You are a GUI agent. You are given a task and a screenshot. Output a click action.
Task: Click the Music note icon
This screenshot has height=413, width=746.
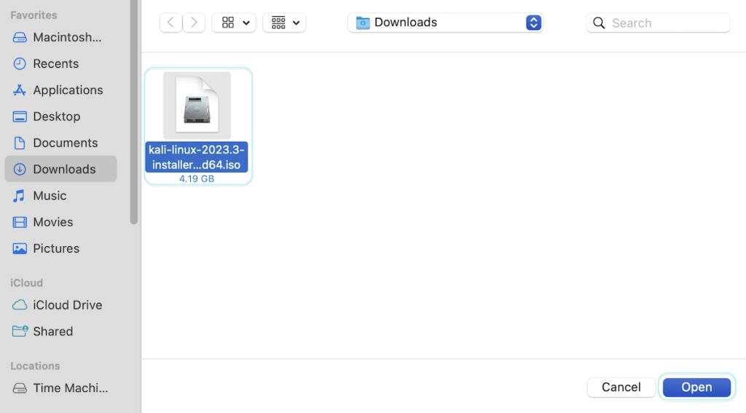pyautogui.click(x=19, y=195)
